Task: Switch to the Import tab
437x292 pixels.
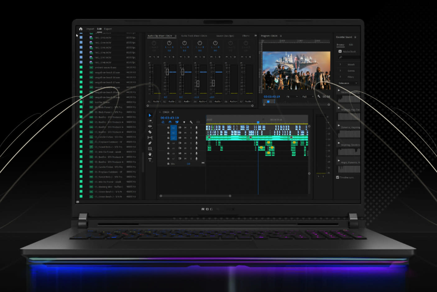Action: [90, 29]
